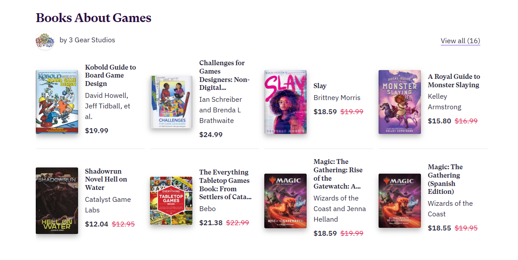
Task: Open Magic: The Gathering (Spanish Edition) title
Action: click(x=445, y=179)
